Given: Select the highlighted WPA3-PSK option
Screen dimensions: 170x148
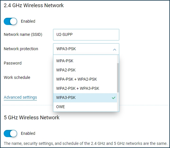Looking at the screenshot, I should [x=85, y=98].
